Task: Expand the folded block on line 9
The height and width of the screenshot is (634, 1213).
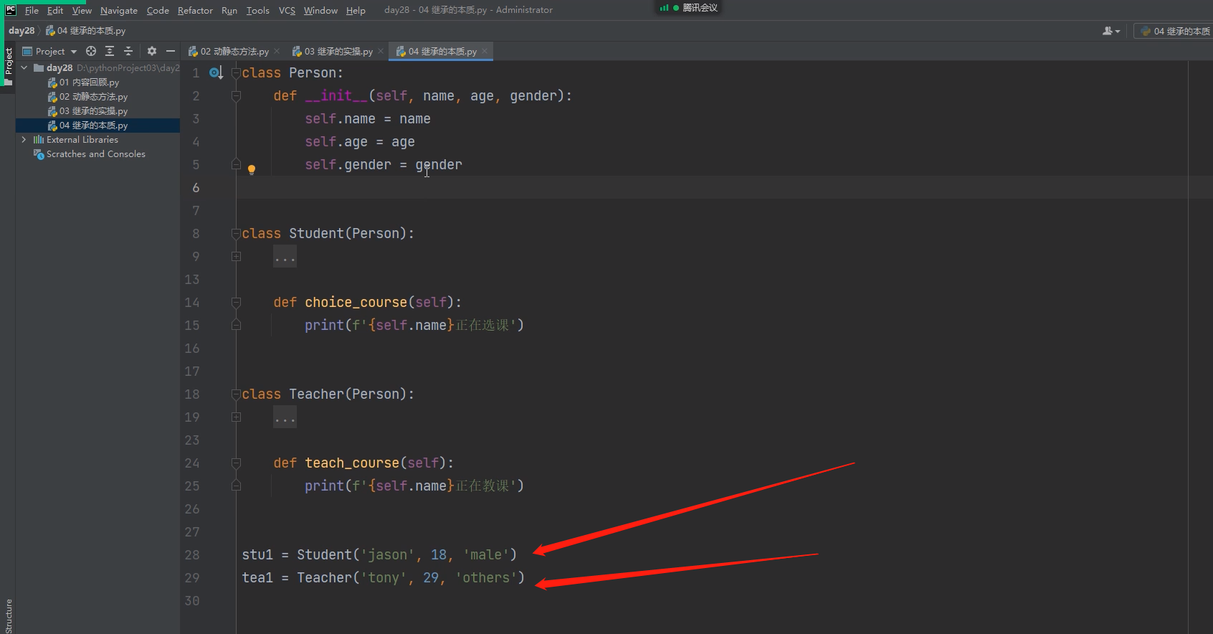Action: click(x=236, y=256)
